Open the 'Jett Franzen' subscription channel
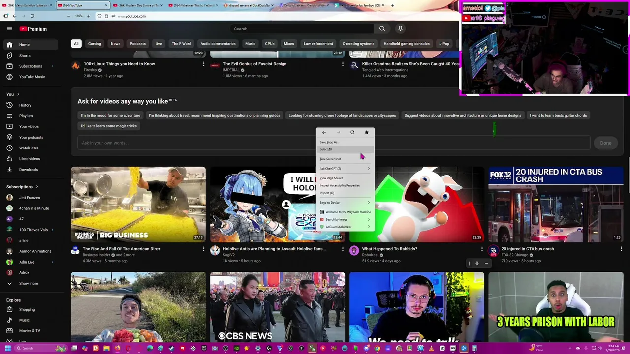The height and width of the screenshot is (354, 630). pyautogui.click(x=30, y=198)
